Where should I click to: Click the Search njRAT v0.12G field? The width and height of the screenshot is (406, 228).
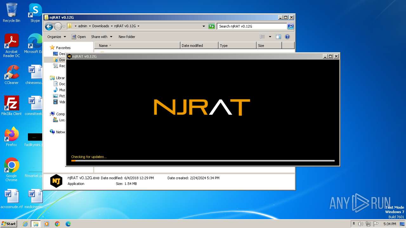click(x=252, y=26)
